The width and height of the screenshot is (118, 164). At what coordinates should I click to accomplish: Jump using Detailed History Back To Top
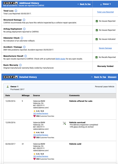tap(100, 77)
